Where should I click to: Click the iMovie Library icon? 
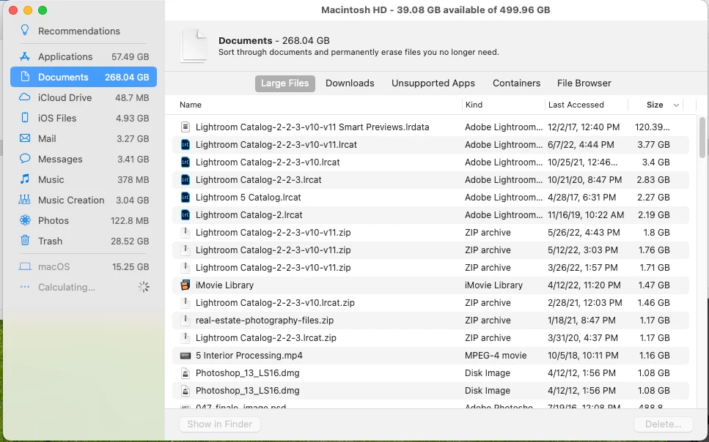(185, 285)
